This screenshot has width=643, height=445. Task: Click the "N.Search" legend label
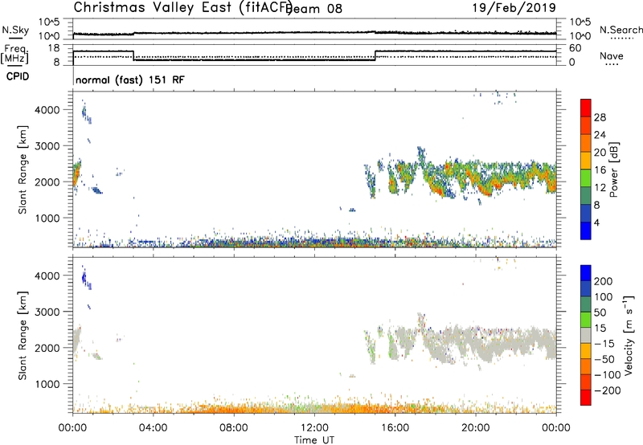pyautogui.click(x=620, y=30)
